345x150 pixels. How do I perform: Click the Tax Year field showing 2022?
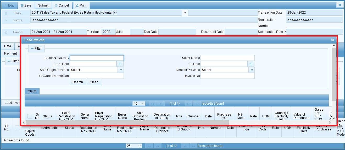pyautogui.click(x=108, y=32)
